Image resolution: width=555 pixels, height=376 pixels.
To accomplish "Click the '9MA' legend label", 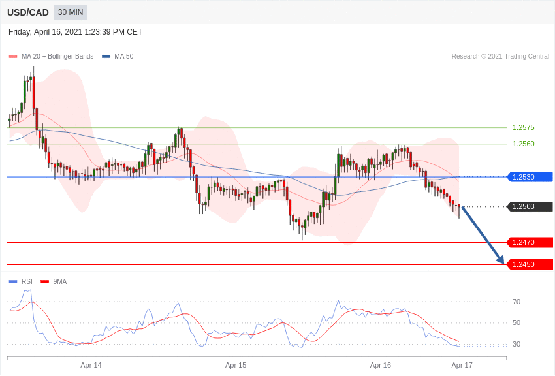I will pos(60,281).
